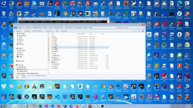Open the DAEMON Tools Lite desktop icon
193x108 pixels.
click(4, 46)
